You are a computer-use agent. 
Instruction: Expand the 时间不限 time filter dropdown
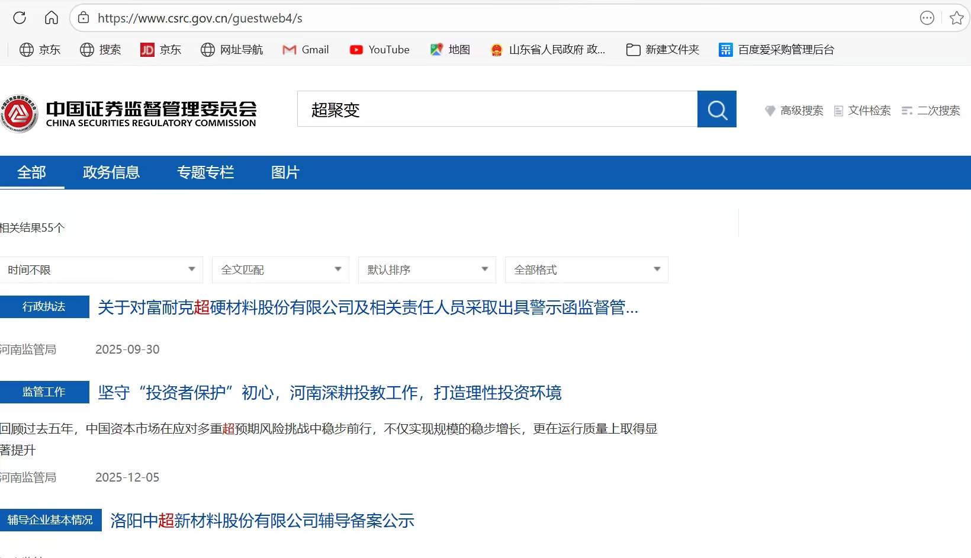(101, 270)
